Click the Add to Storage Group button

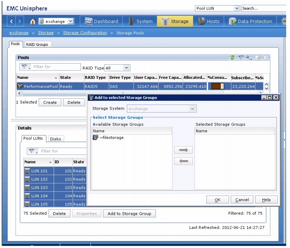(x=130, y=214)
